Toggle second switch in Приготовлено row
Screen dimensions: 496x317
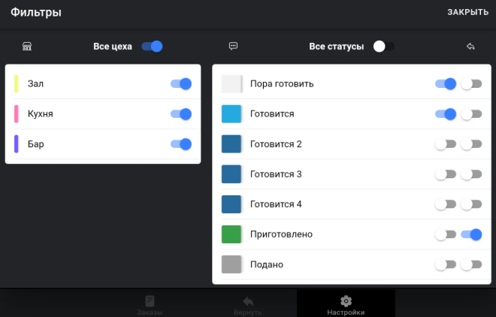pos(471,234)
